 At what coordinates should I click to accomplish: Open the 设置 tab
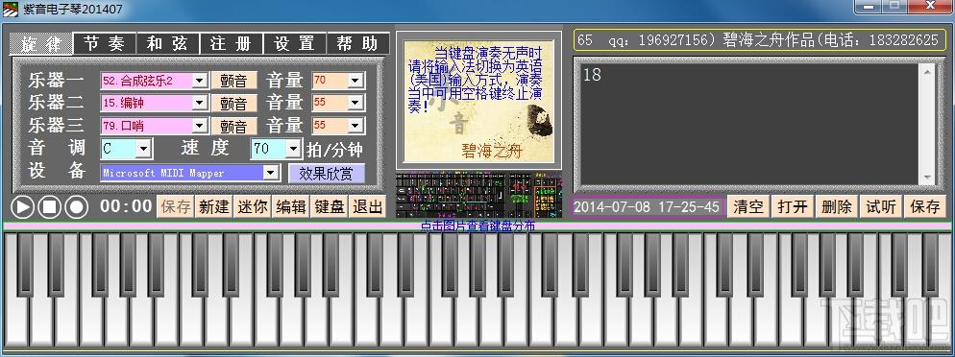(294, 44)
